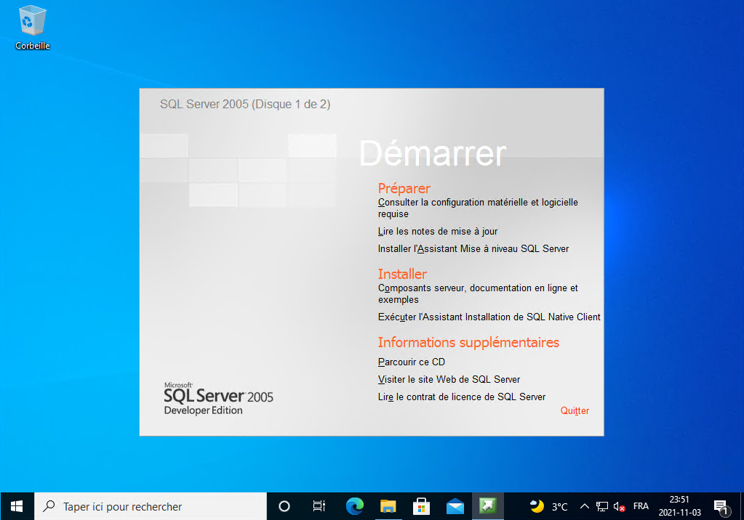Open File Explorer from the taskbar
The height and width of the screenshot is (520, 744).
[x=388, y=506]
